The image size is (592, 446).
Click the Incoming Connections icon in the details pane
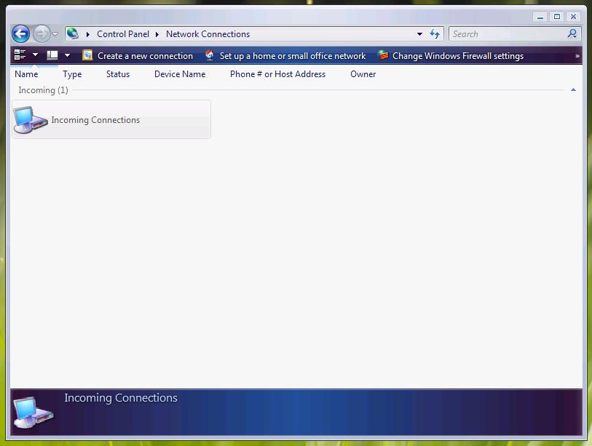[x=33, y=412]
